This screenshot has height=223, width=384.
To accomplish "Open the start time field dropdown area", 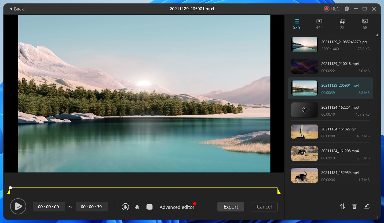I will click(x=49, y=206).
